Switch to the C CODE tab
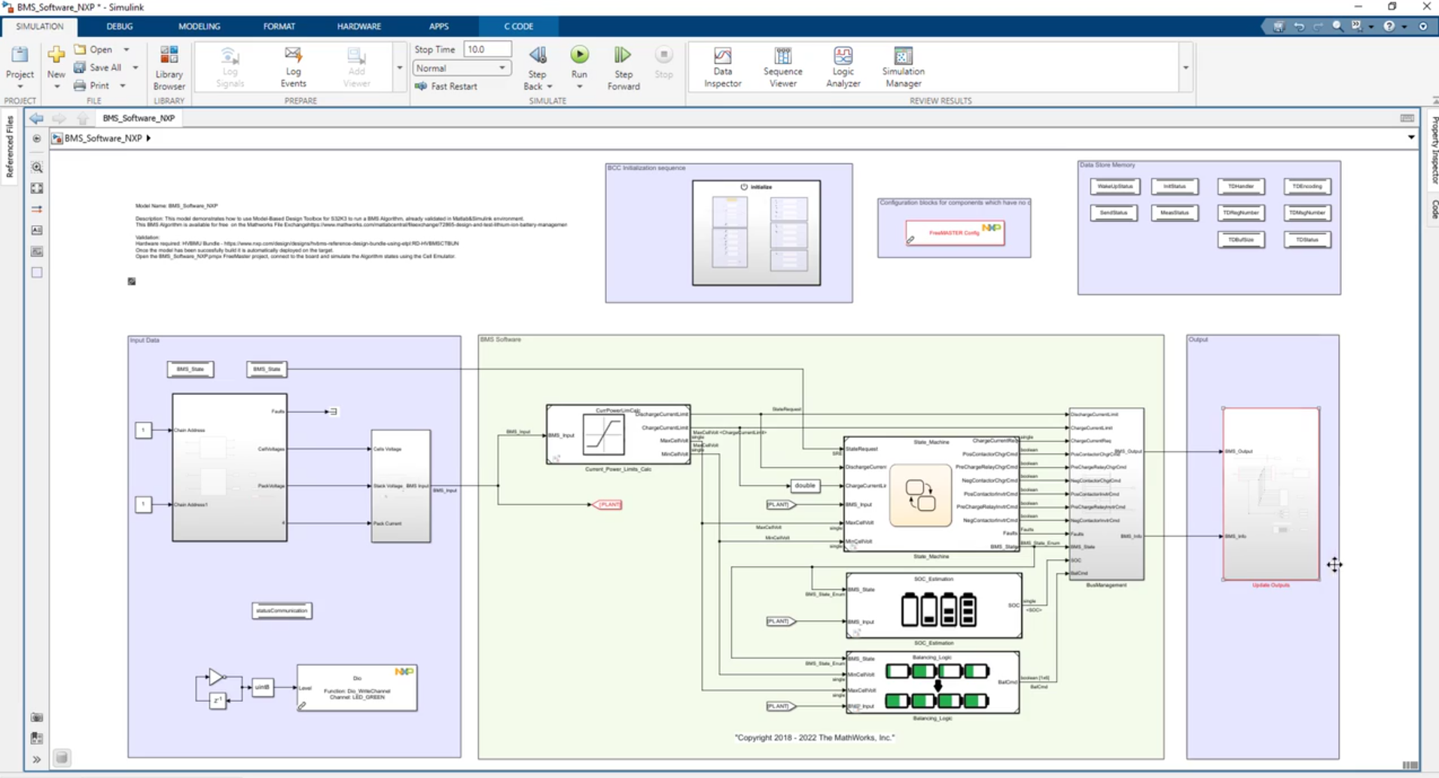Image resolution: width=1439 pixels, height=778 pixels. (x=518, y=26)
